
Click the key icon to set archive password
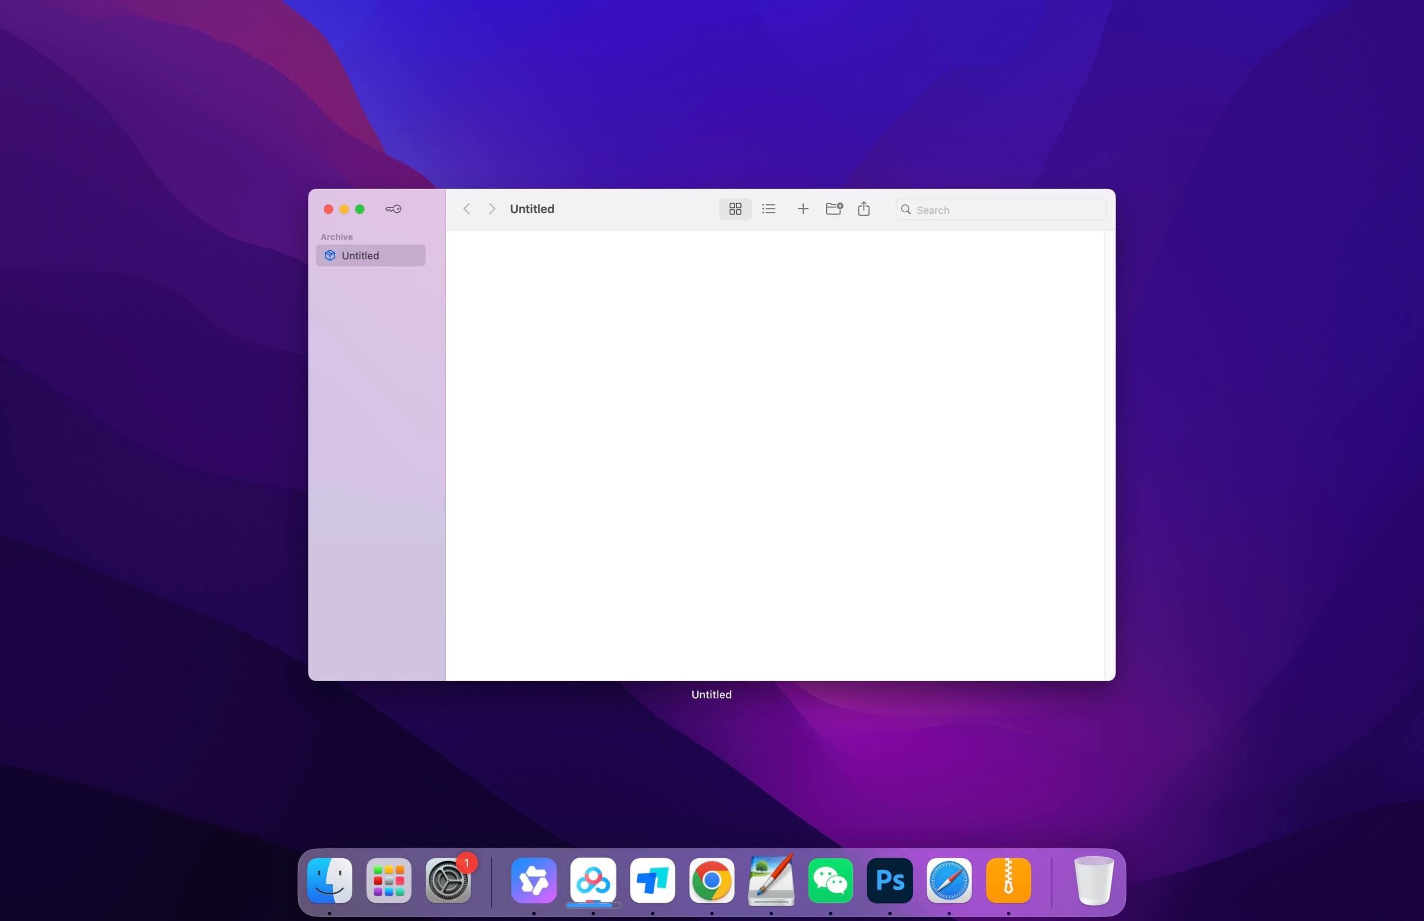[x=393, y=209]
